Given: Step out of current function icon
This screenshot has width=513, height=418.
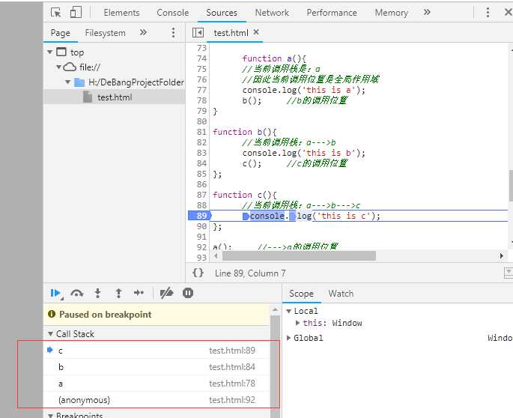Looking at the screenshot, I should tap(118, 294).
